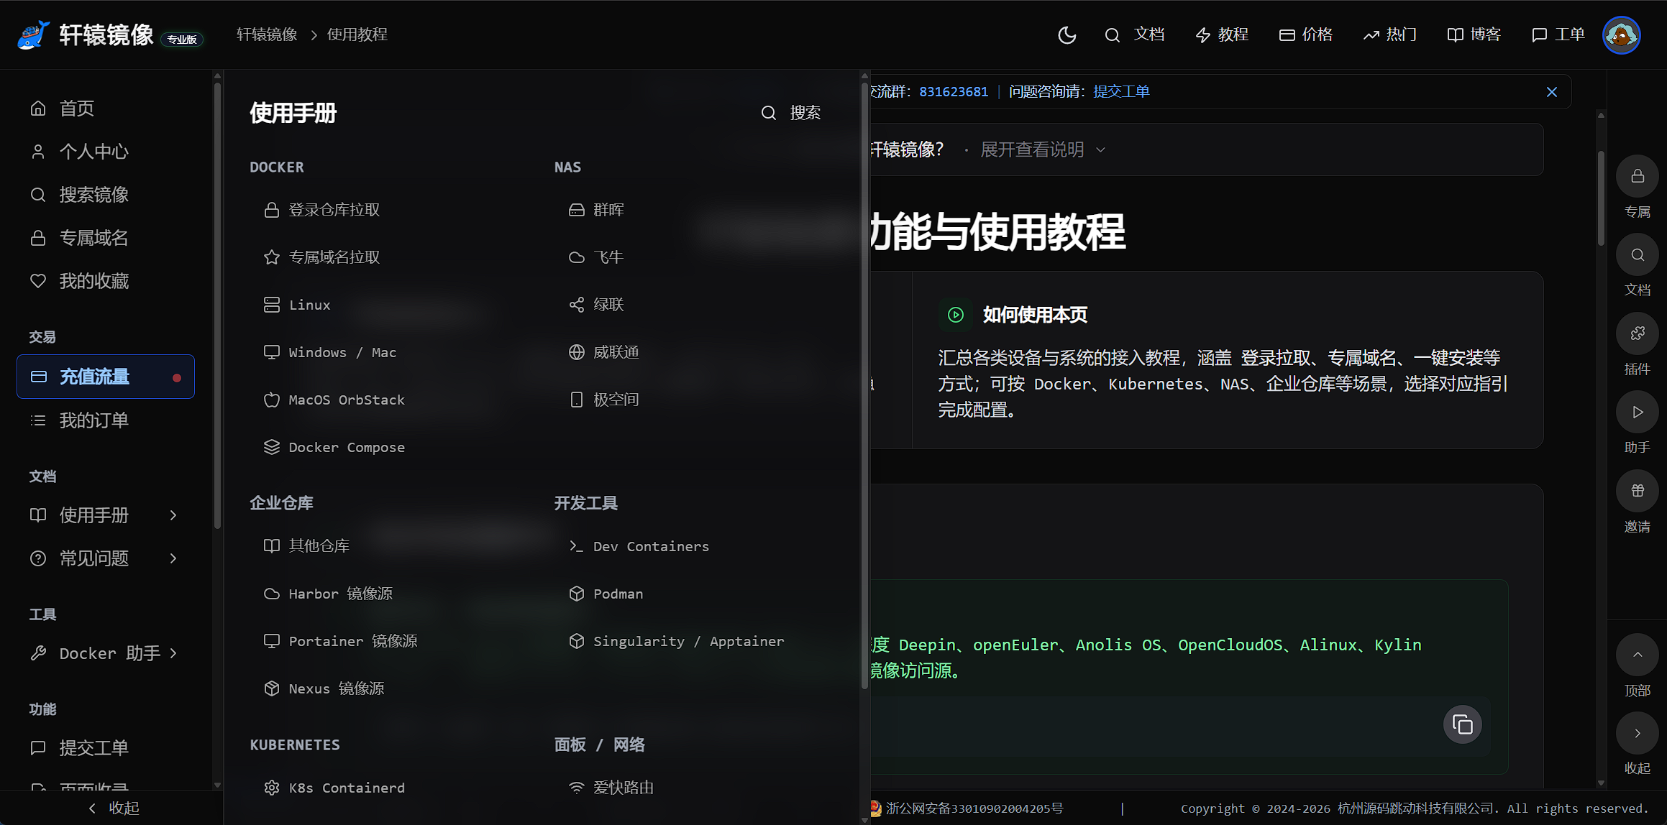Viewport: 1667px width, 825px height.
Task: Click share icon for 绿联
Action: point(576,305)
